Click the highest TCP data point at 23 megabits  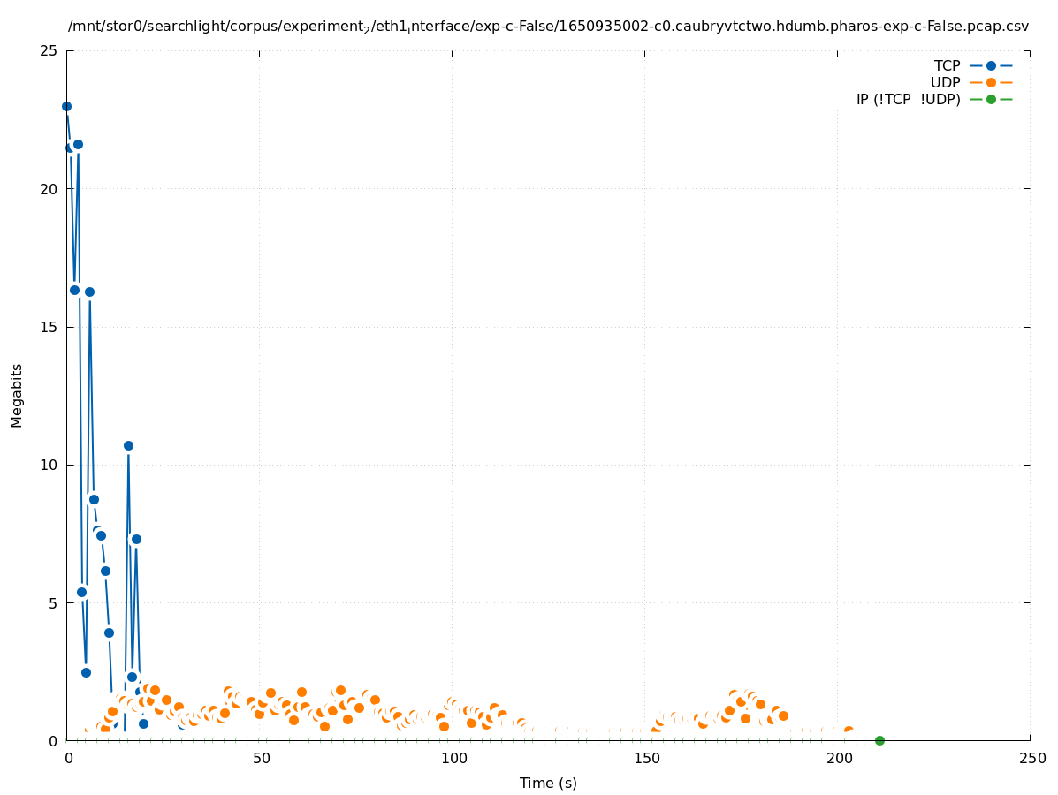[x=66, y=106]
